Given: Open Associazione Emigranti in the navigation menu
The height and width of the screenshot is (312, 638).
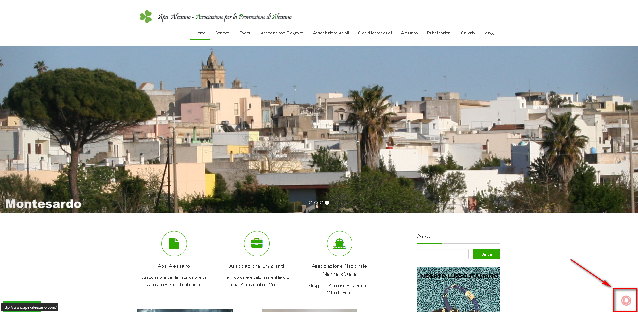Looking at the screenshot, I should click(282, 33).
